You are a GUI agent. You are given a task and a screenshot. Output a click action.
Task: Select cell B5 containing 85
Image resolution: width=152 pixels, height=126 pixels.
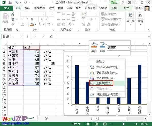[x=32, y=64]
